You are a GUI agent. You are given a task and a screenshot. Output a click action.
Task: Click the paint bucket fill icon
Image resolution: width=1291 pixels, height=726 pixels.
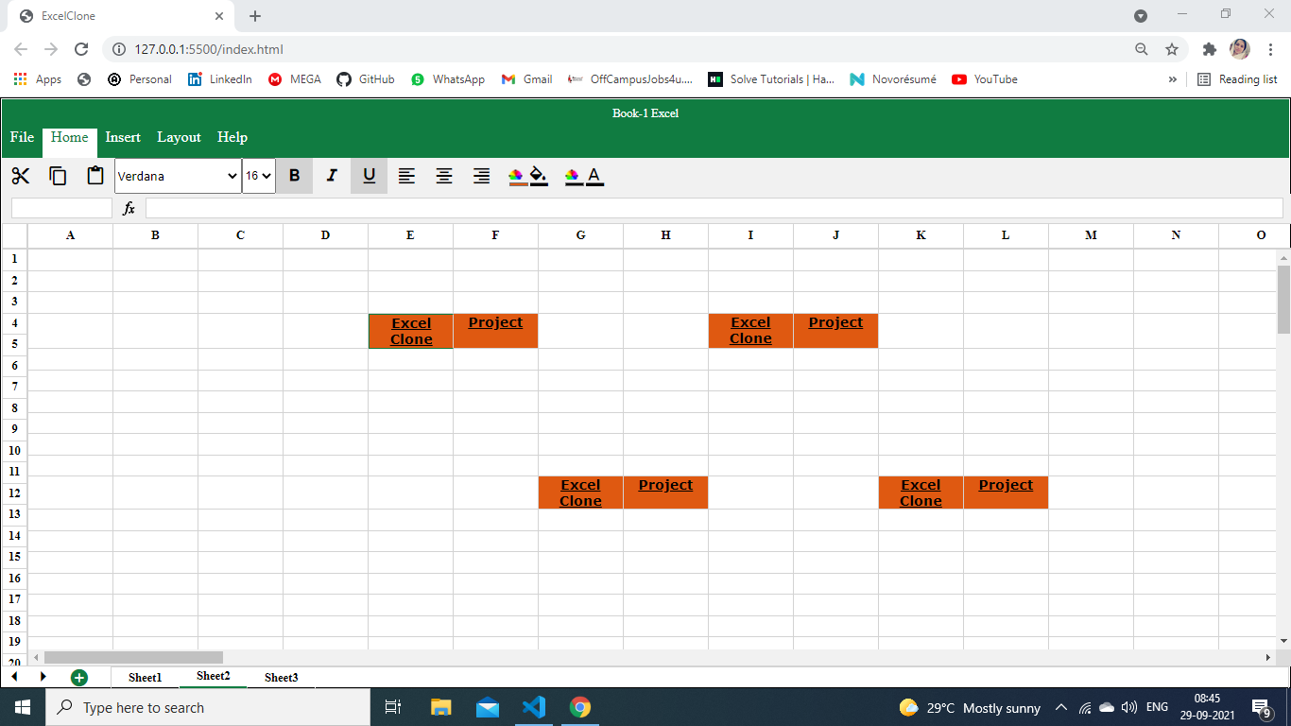click(x=539, y=176)
